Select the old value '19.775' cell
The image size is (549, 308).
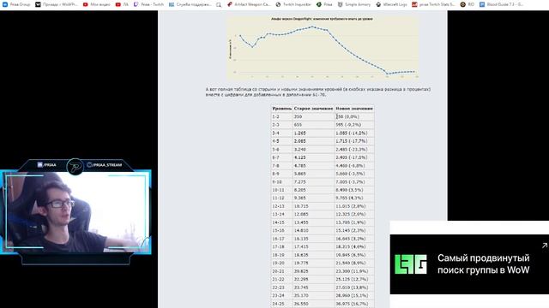[313, 263]
